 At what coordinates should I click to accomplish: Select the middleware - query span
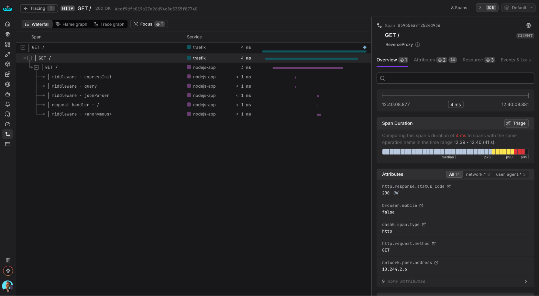tap(74, 86)
